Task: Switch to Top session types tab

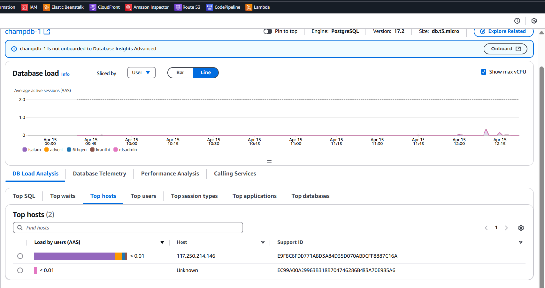Action: [x=194, y=196]
